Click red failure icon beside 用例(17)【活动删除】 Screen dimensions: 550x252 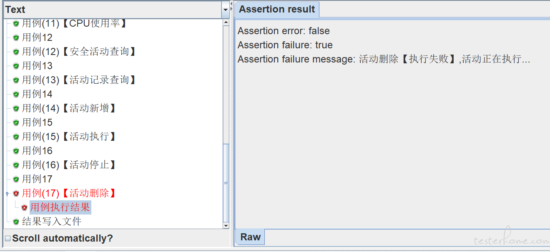[x=16, y=194]
